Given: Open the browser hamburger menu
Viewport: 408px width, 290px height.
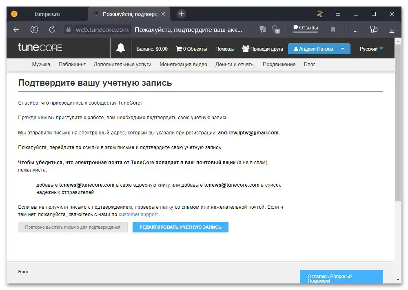Looking at the screenshot, I should (338, 14).
